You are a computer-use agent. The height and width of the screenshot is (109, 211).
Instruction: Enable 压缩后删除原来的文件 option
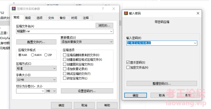click(65, 55)
